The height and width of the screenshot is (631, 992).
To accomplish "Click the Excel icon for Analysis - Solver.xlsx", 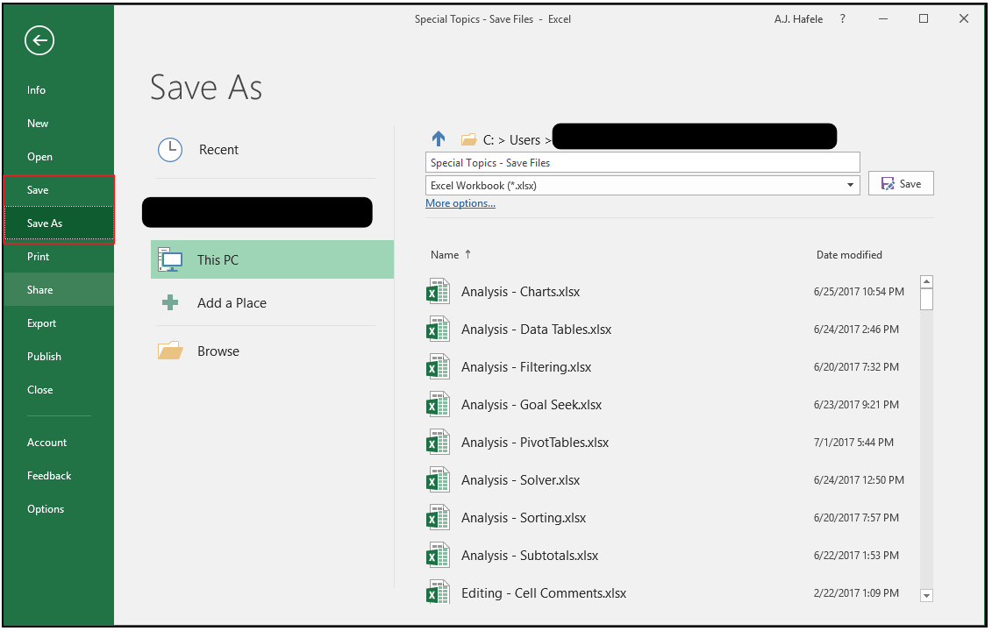I will 438,480.
